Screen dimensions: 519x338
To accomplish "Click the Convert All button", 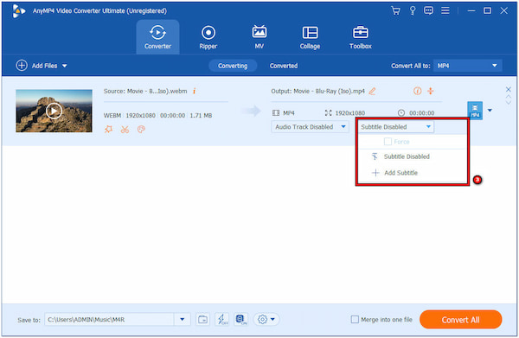I will pyautogui.click(x=460, y=320).
